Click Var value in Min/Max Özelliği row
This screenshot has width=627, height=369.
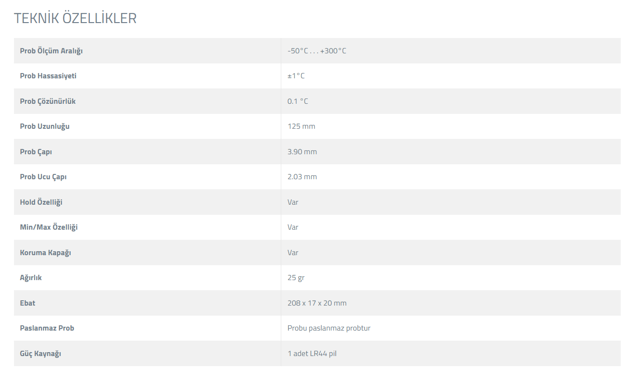click(293, 227)
